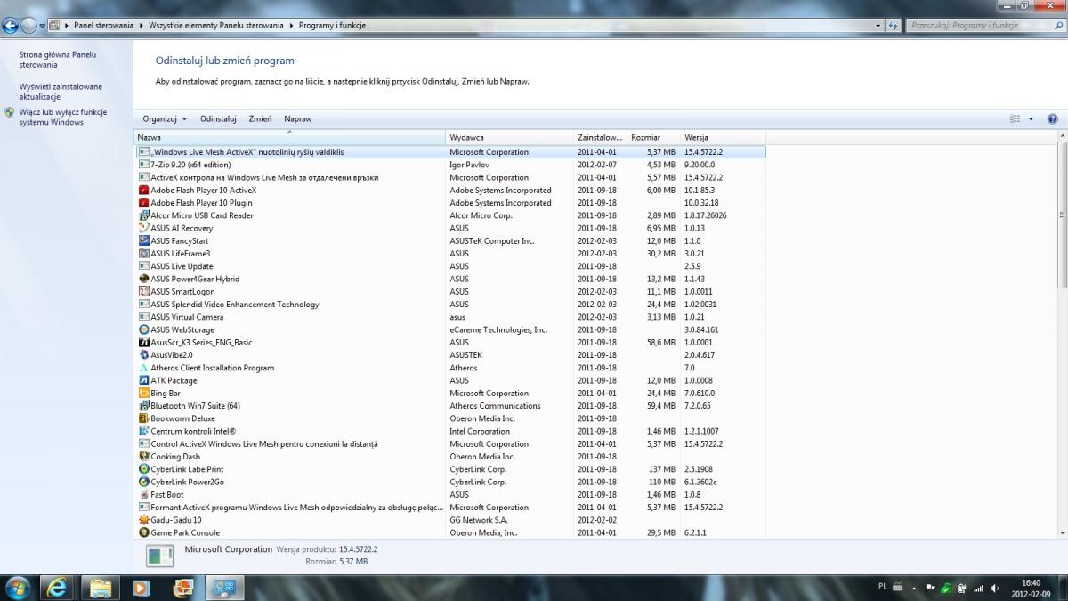The width and height of the screenshot is (1068, 601).
Task: Select the ASUS Virtual Camera entry
Action: click(450, 317)
